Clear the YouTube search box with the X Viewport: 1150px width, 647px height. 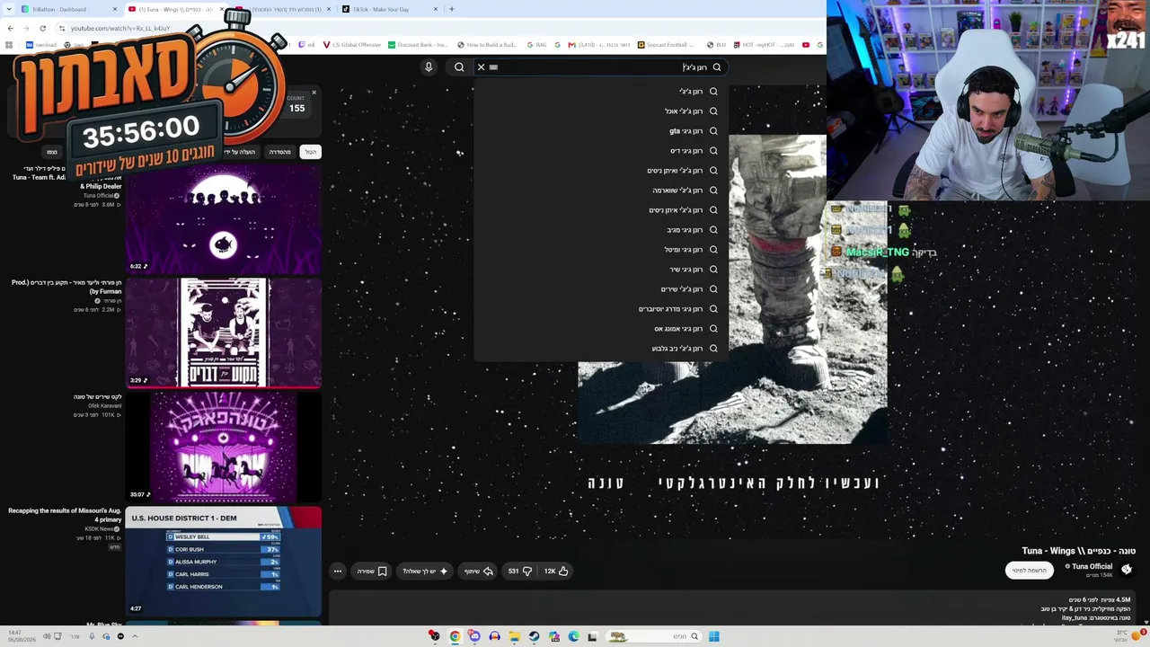tap(481, 67)
